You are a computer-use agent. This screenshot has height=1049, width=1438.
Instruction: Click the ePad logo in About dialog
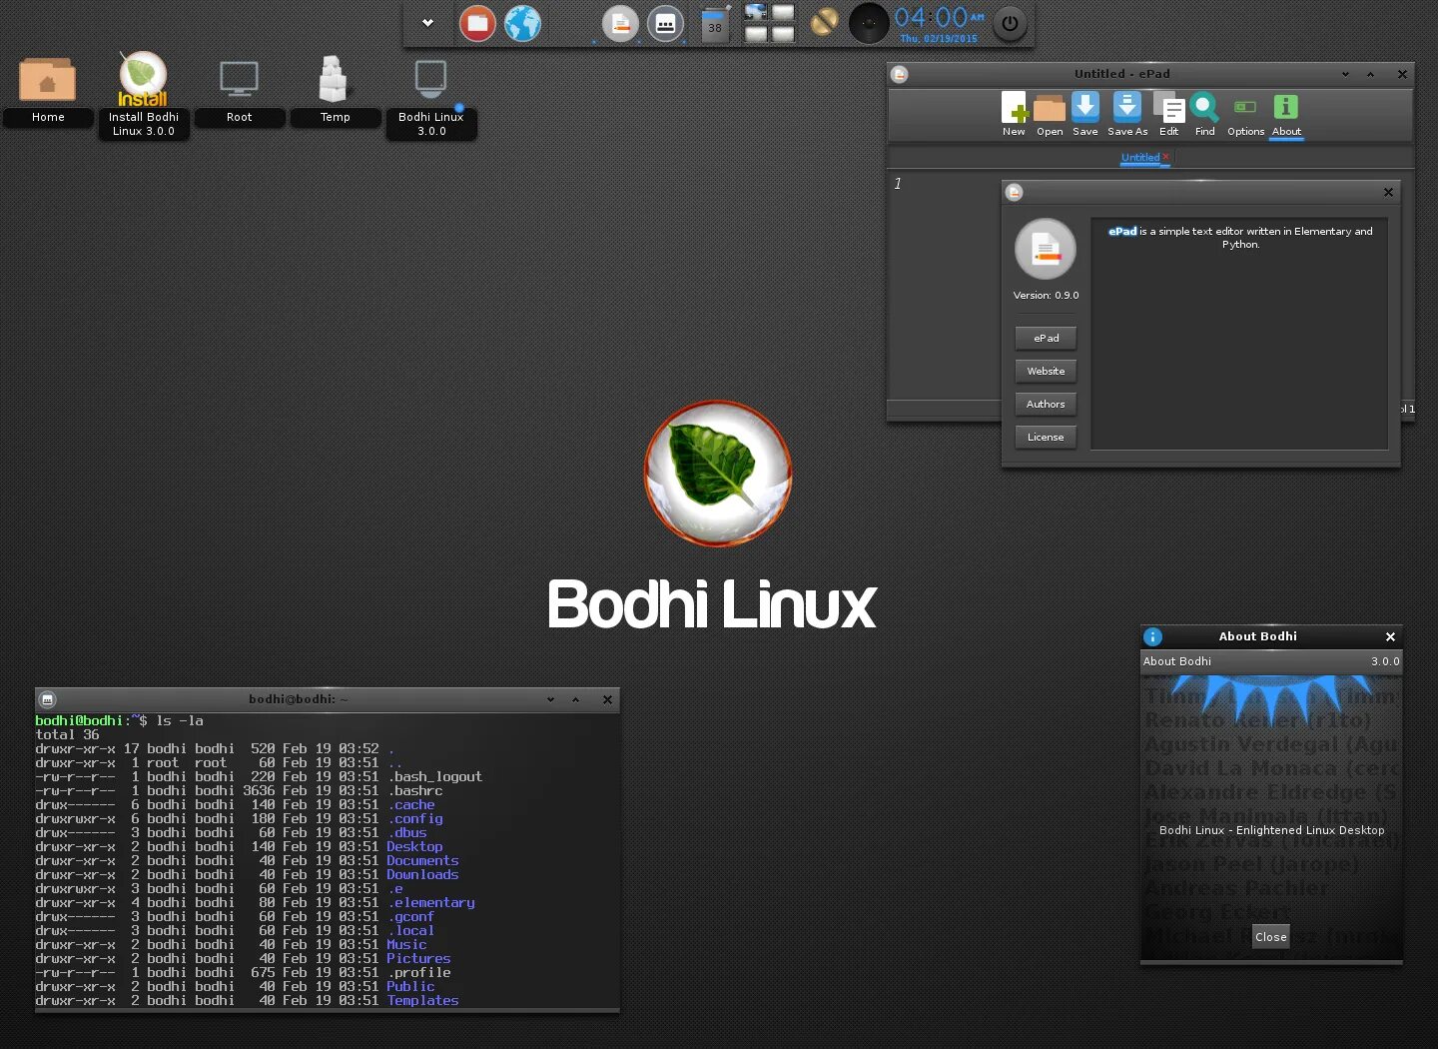tap(1046, 249)
